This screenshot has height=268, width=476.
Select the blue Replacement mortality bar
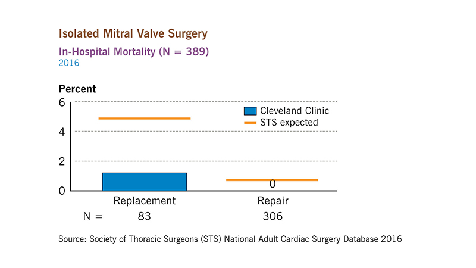(x=145, y=182)
